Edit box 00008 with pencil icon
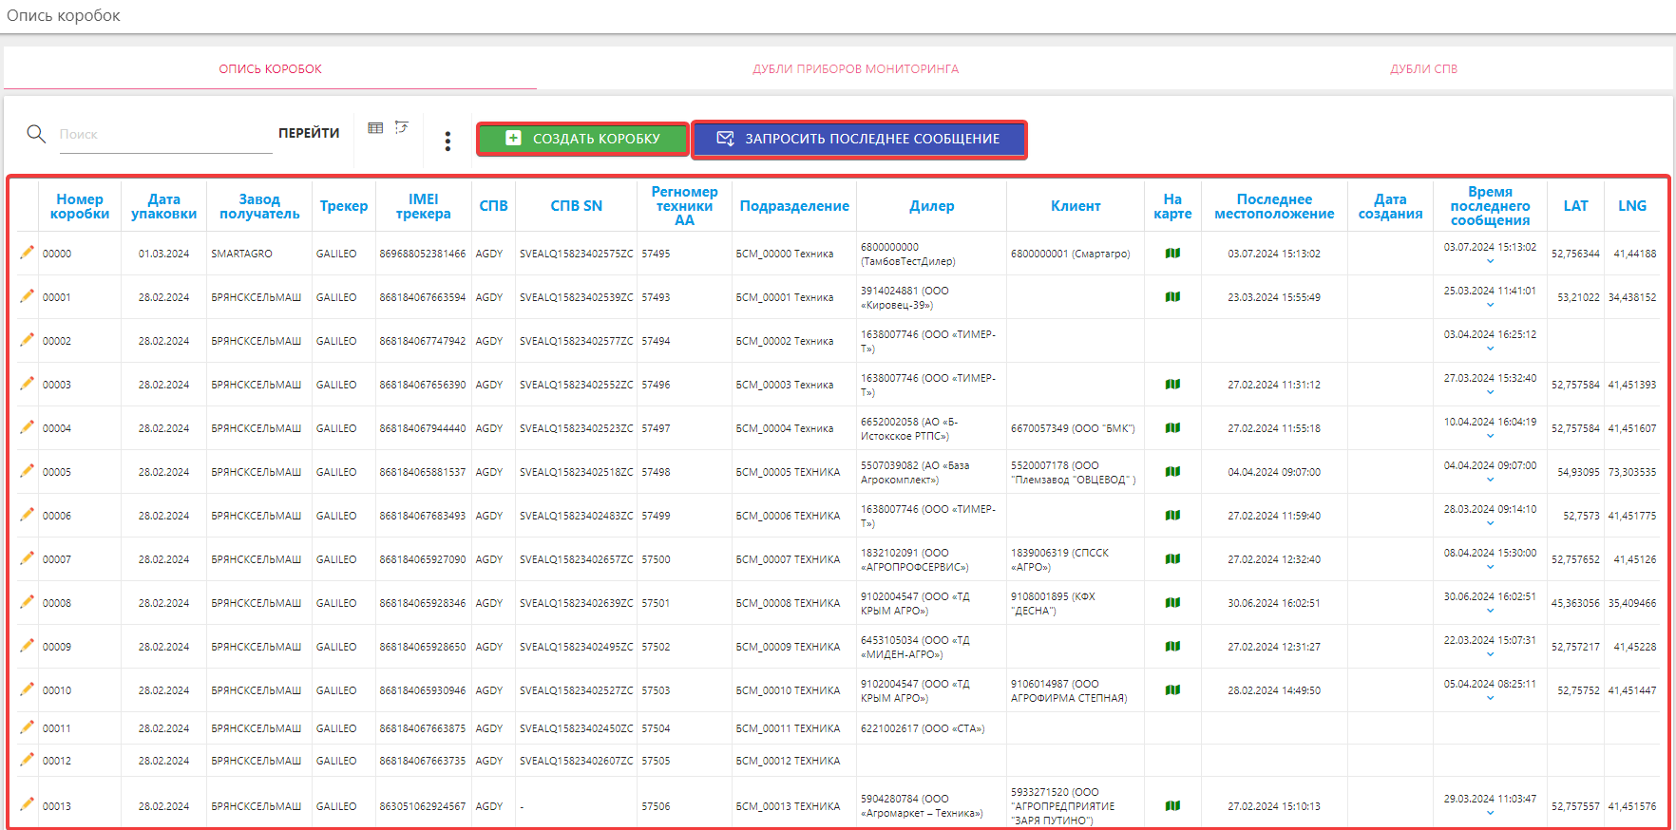Screen dimensions: 1676x830 point(27,602)
